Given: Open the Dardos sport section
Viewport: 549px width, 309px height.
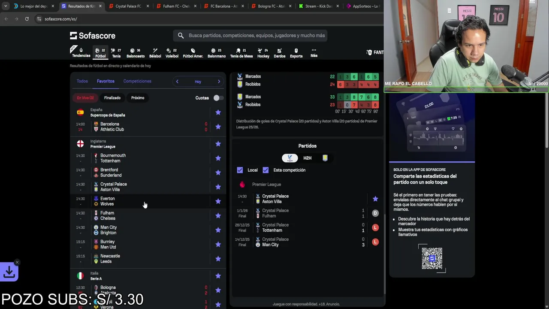Looking at the screenshot, I should pos(279,52).
